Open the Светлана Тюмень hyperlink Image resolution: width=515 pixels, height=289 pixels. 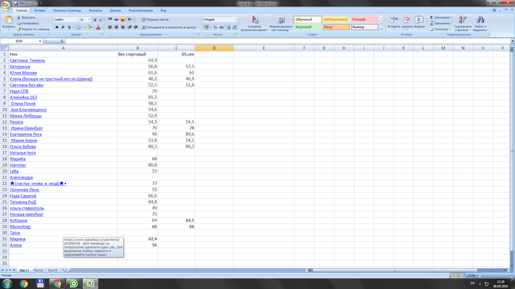(x=27, y=61)
